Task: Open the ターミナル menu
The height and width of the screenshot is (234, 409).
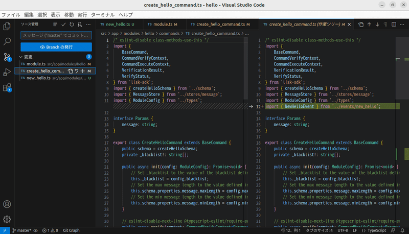Action: [103, 15]
